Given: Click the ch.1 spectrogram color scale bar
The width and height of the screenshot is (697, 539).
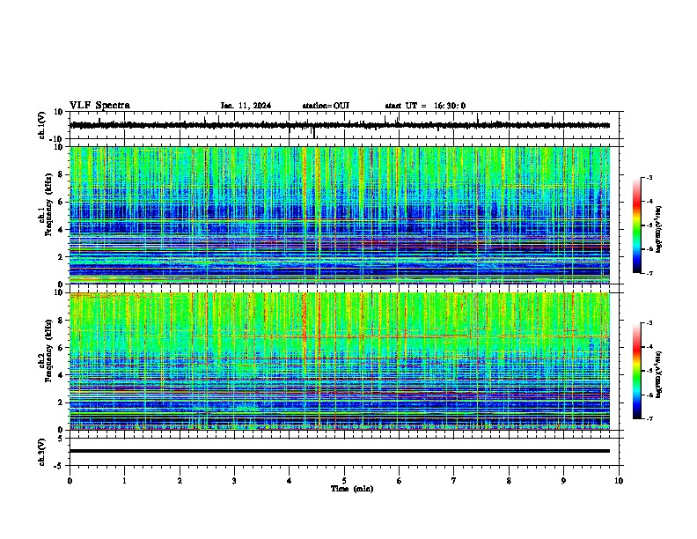Looking at the screenshot, I should pyautogui.click(x=636, y=225).
